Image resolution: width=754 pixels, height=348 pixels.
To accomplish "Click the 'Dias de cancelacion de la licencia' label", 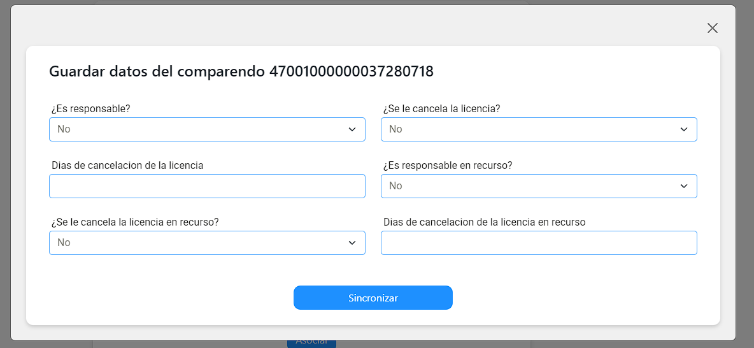I will click(127, 166).
